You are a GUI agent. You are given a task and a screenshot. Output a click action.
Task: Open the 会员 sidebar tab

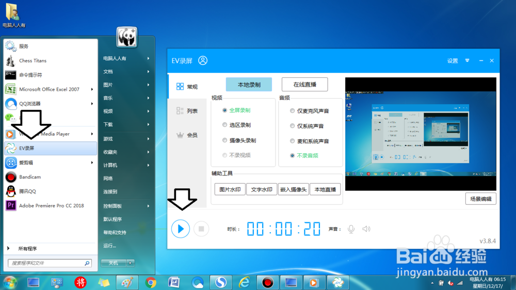click(187, 135)
